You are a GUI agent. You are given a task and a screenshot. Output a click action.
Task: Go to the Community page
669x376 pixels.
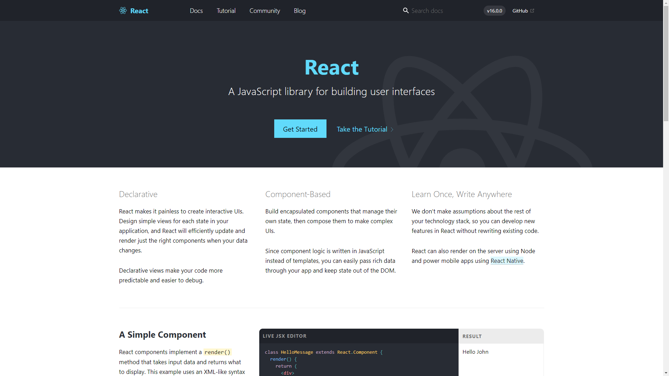pyautogui.click(x=264, y=11)
